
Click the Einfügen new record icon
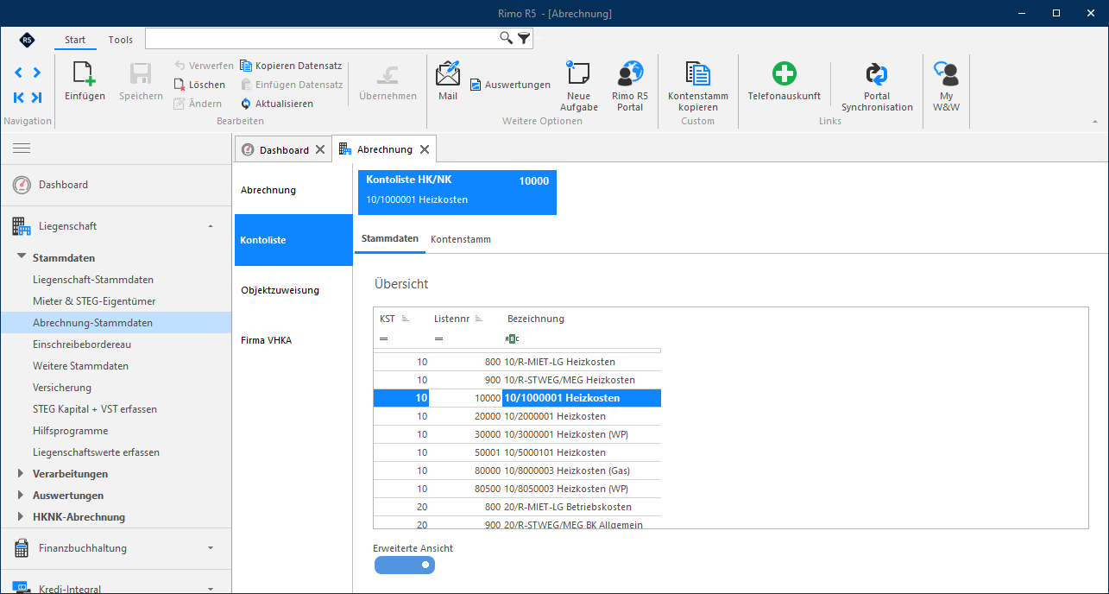[85, 73]
